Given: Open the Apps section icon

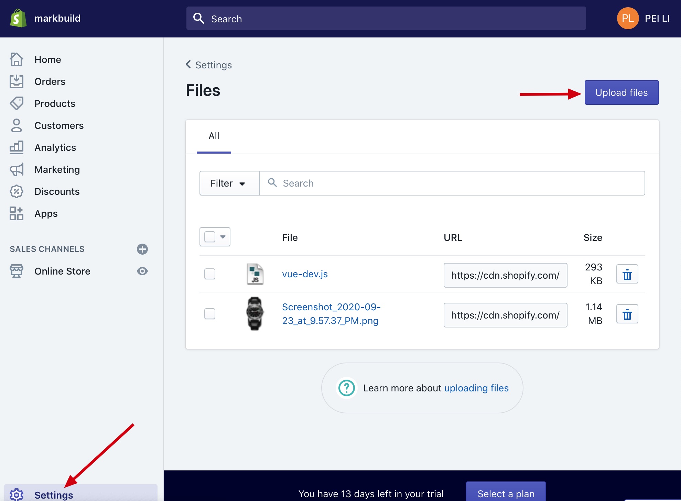Looking at the screenshot, I should [x=17, y=213].
